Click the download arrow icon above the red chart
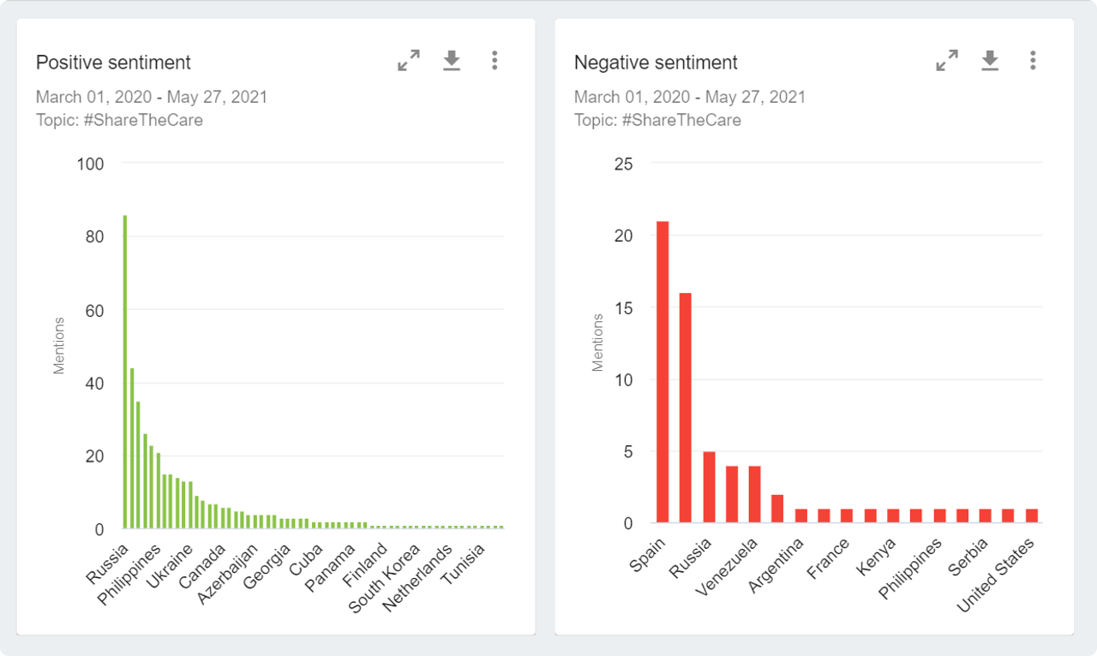 coord(990,60)
